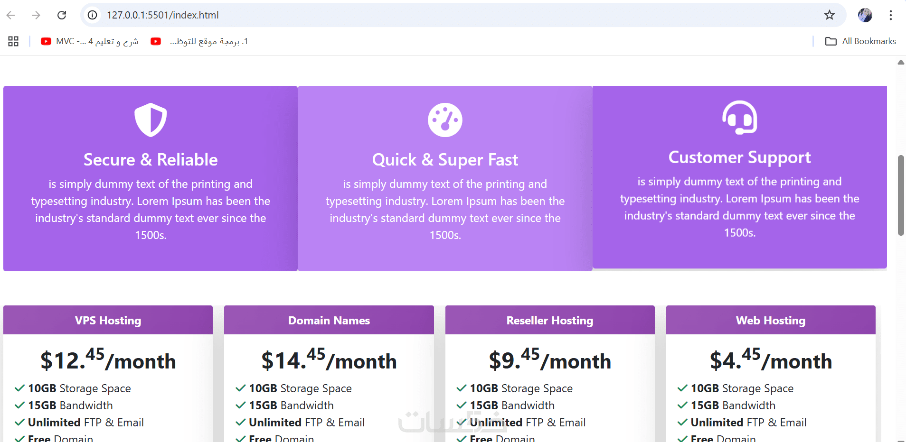Click the scrollbar up arrow
The width and height of the screenshot is (906, 442).
pos(901,63)
